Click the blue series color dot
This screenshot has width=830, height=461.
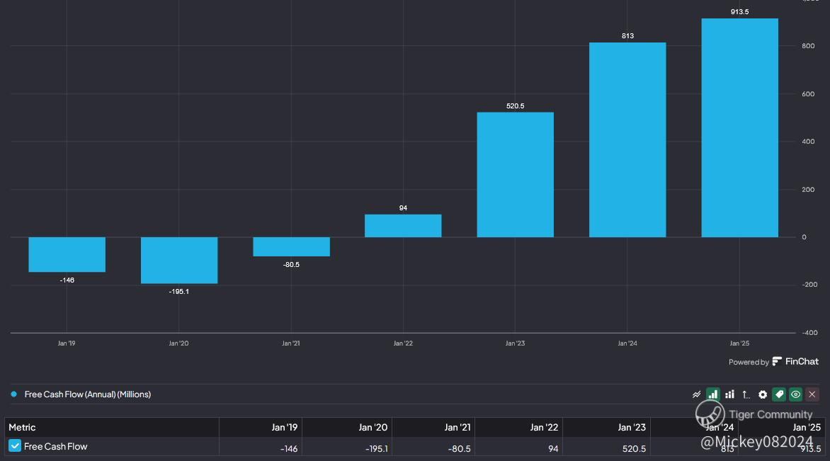click(x=13, y=394)
